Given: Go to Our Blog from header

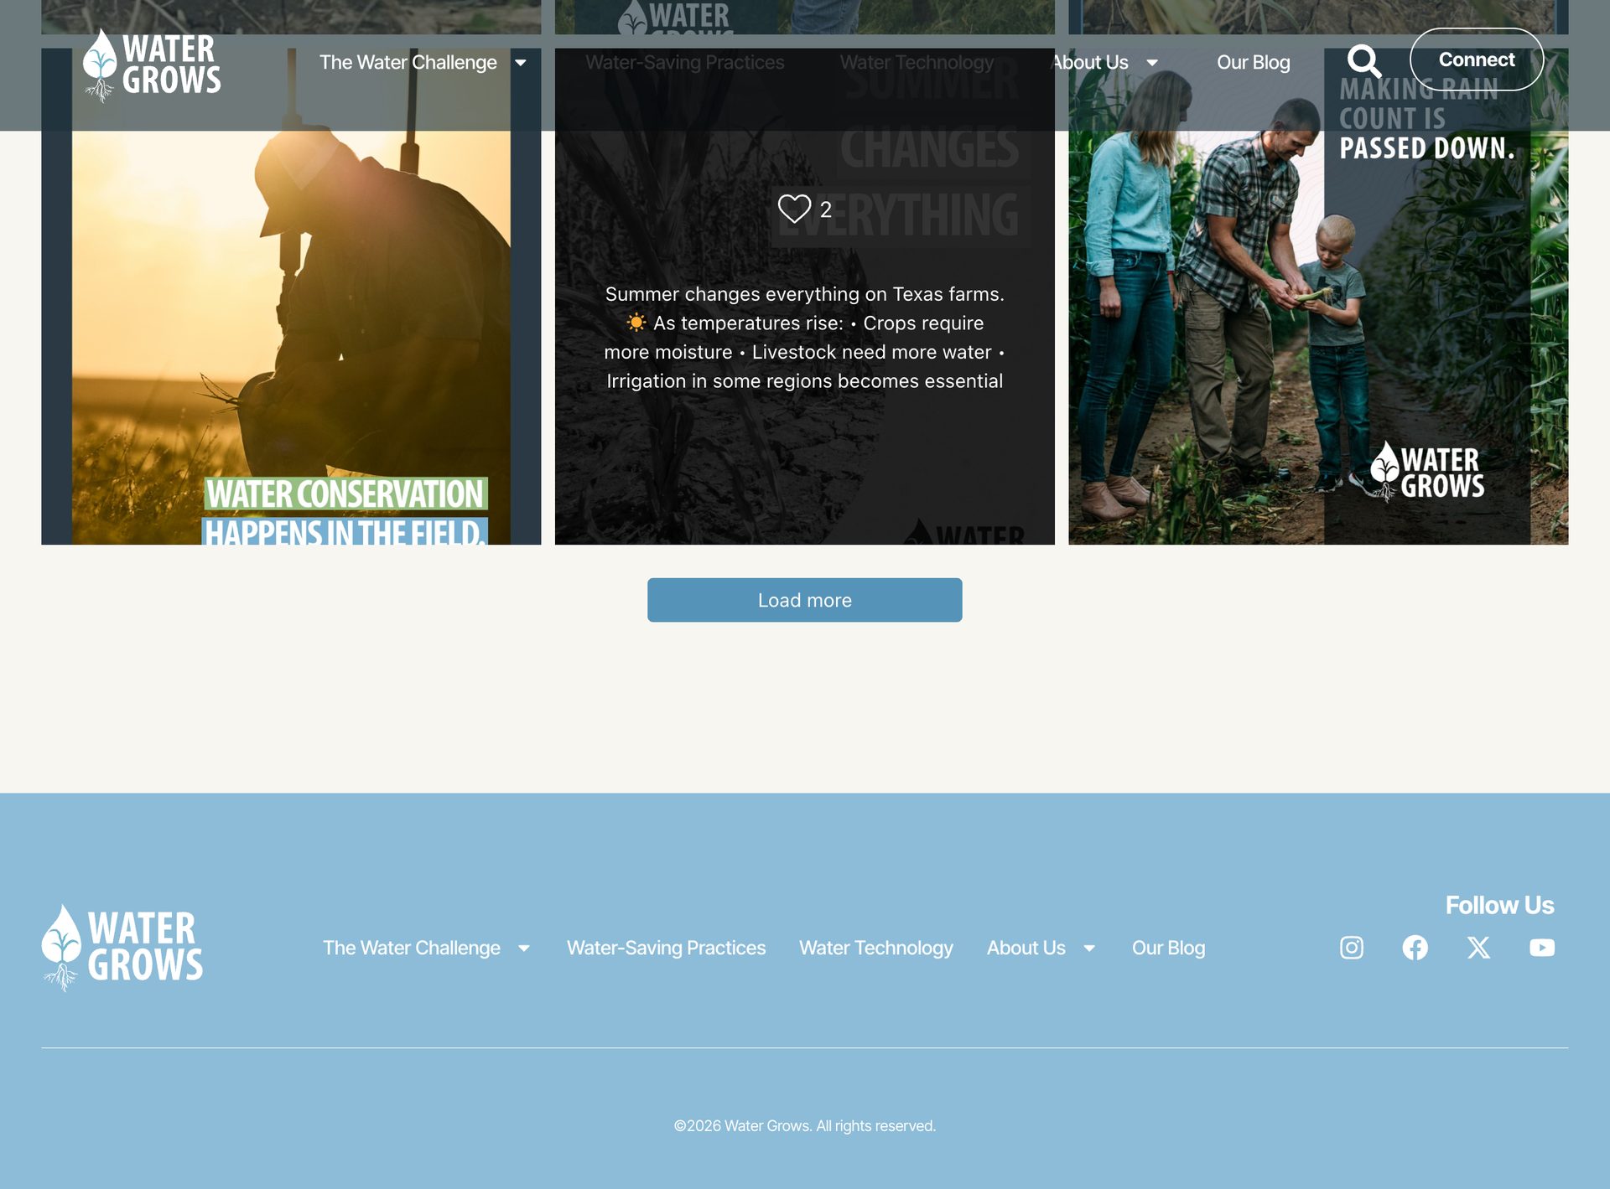Looking at the screenshot, I should point(1254,63).
